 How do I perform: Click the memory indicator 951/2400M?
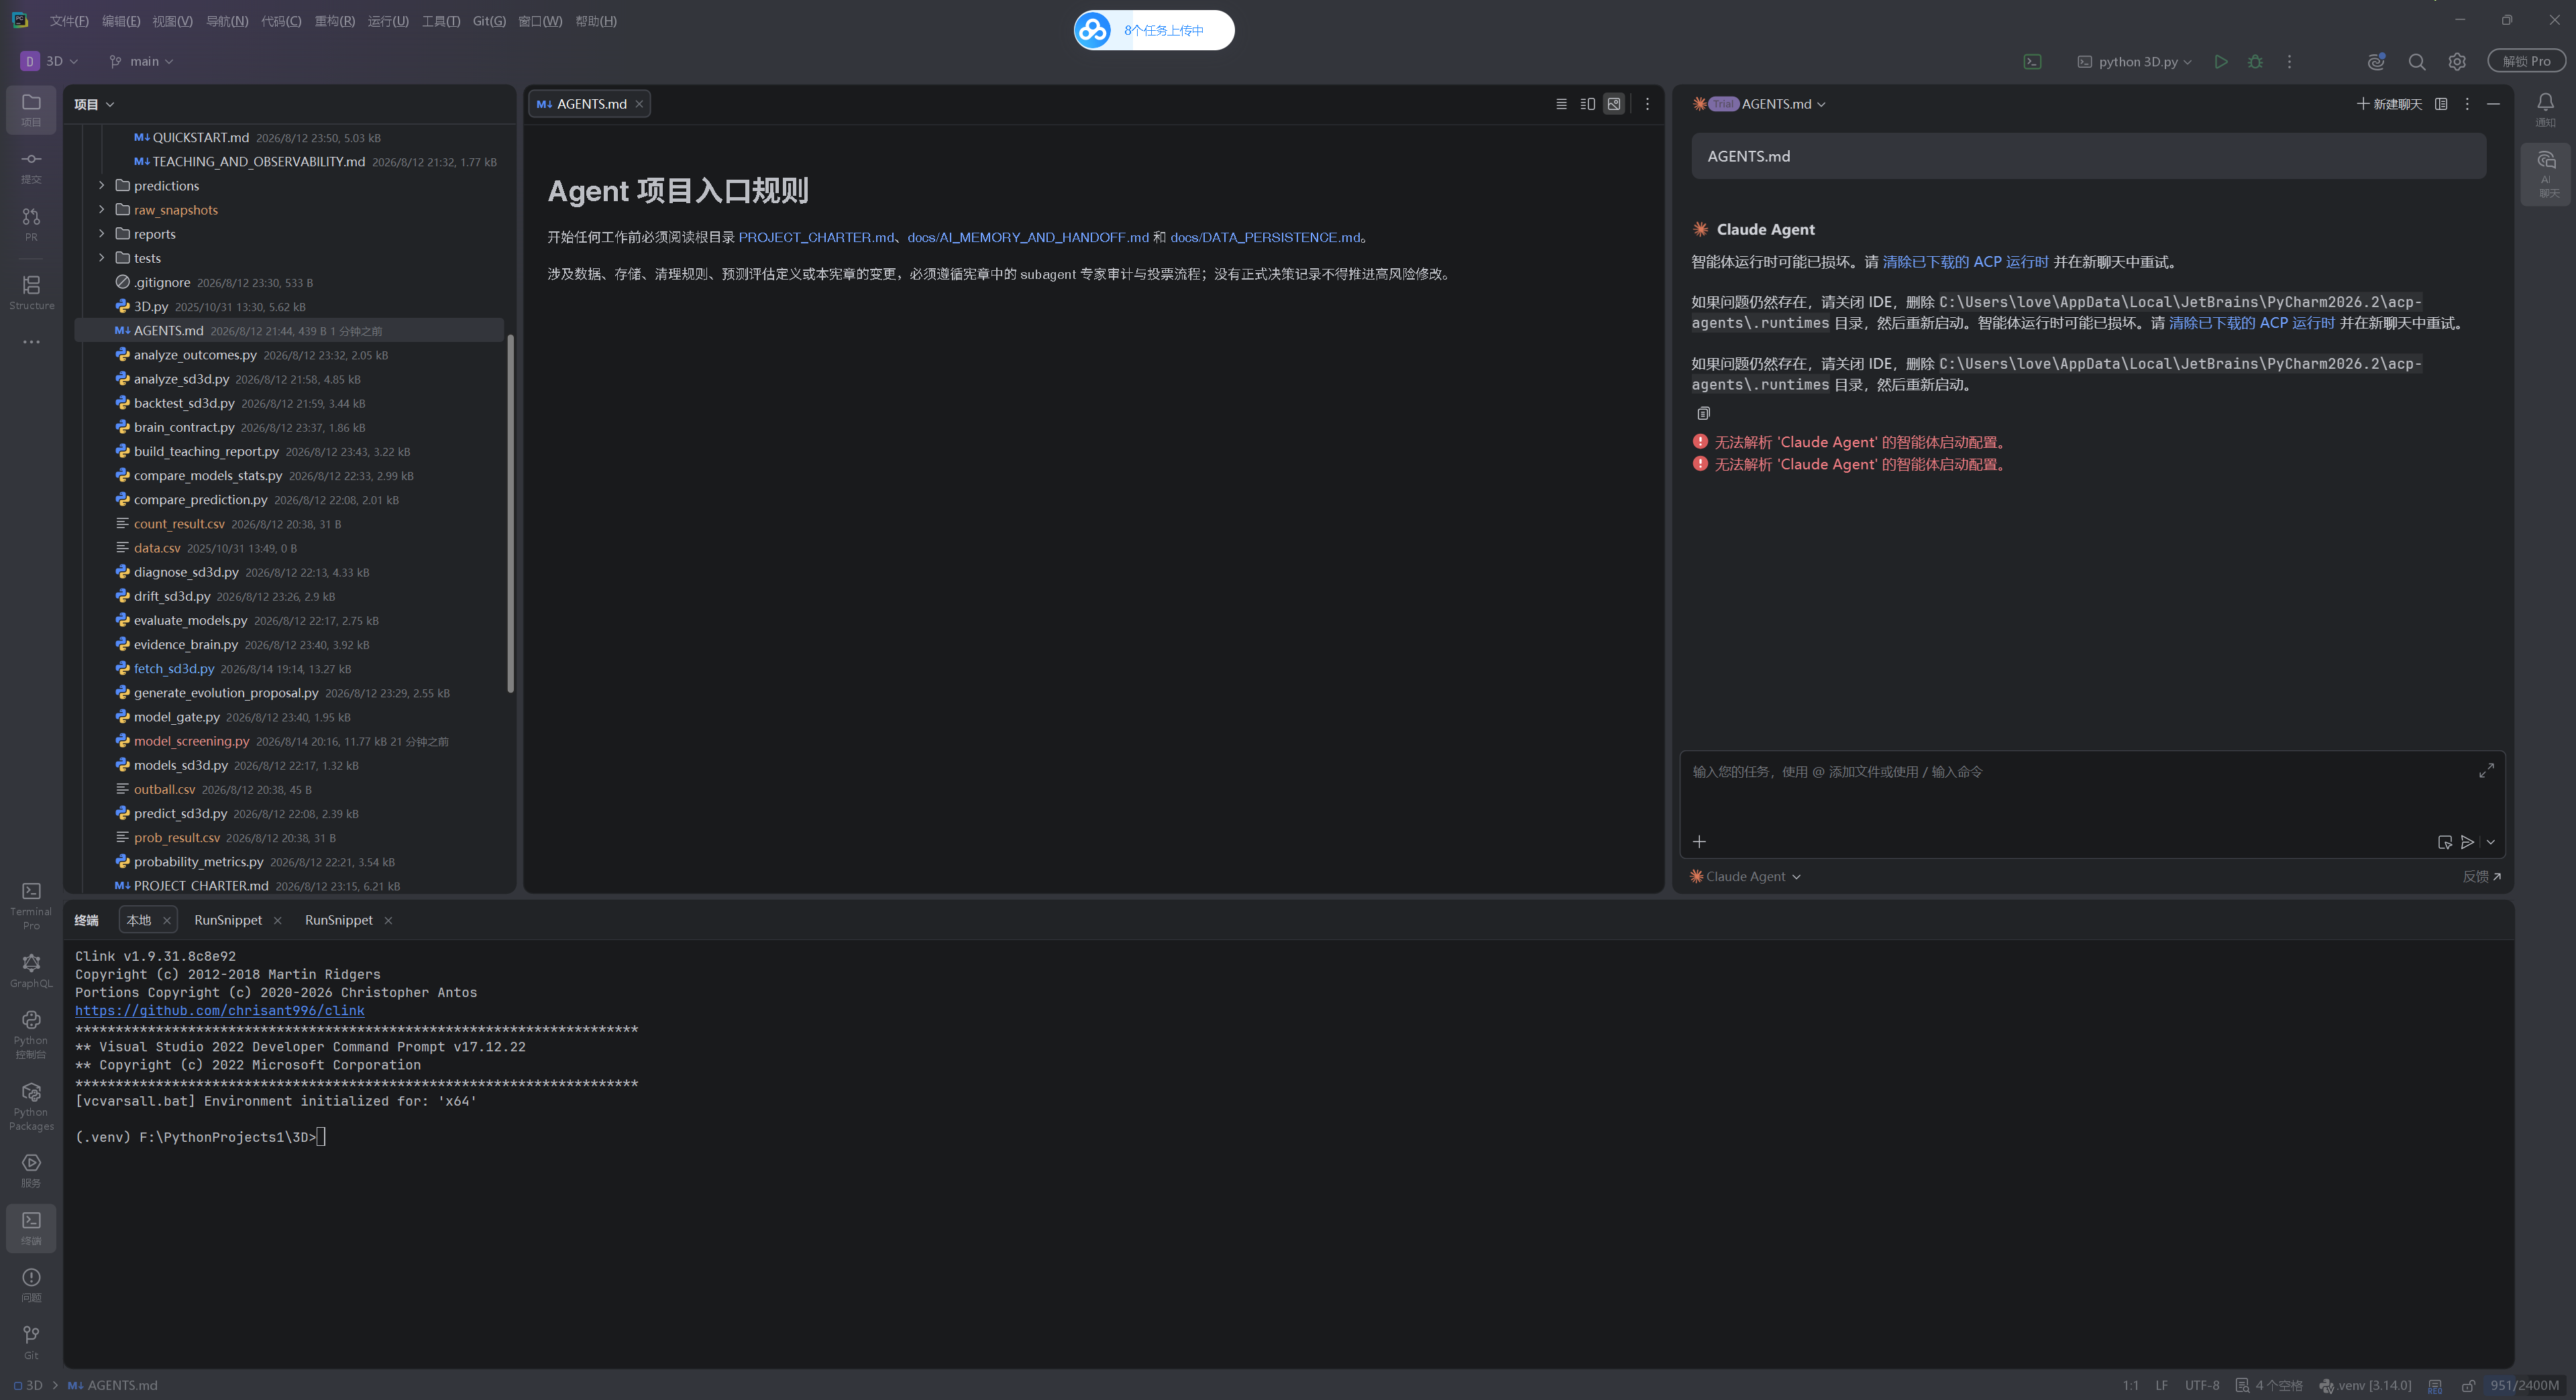point(2524,1385)
